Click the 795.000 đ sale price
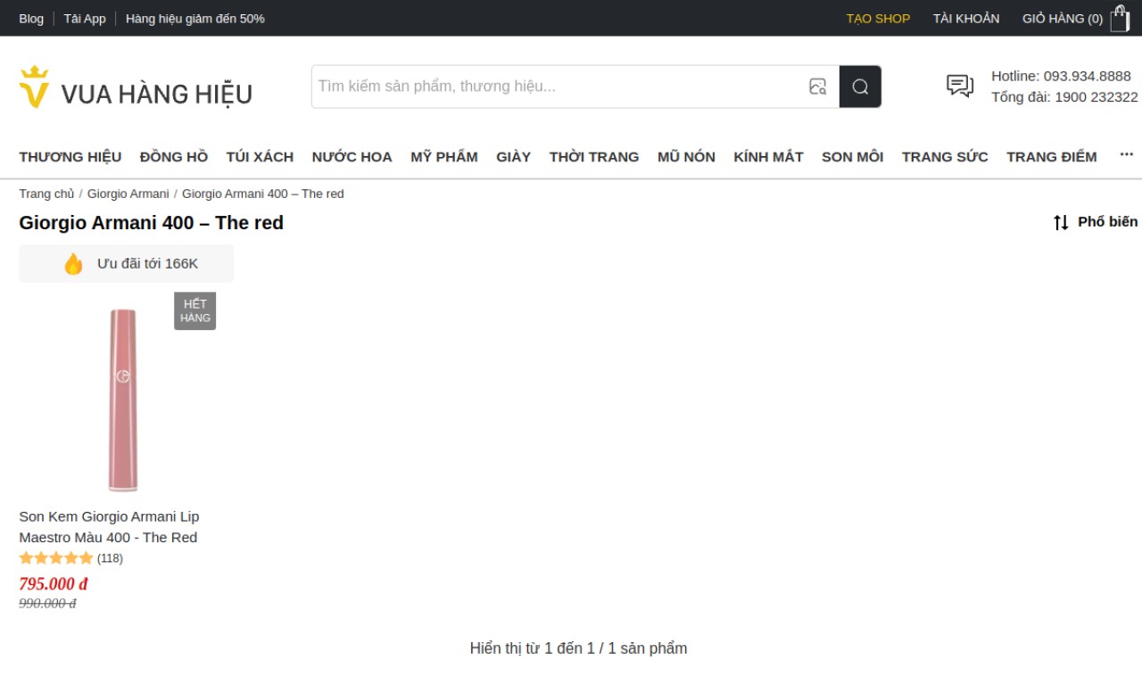1142x685 pixels. click(x=54, y=584)
